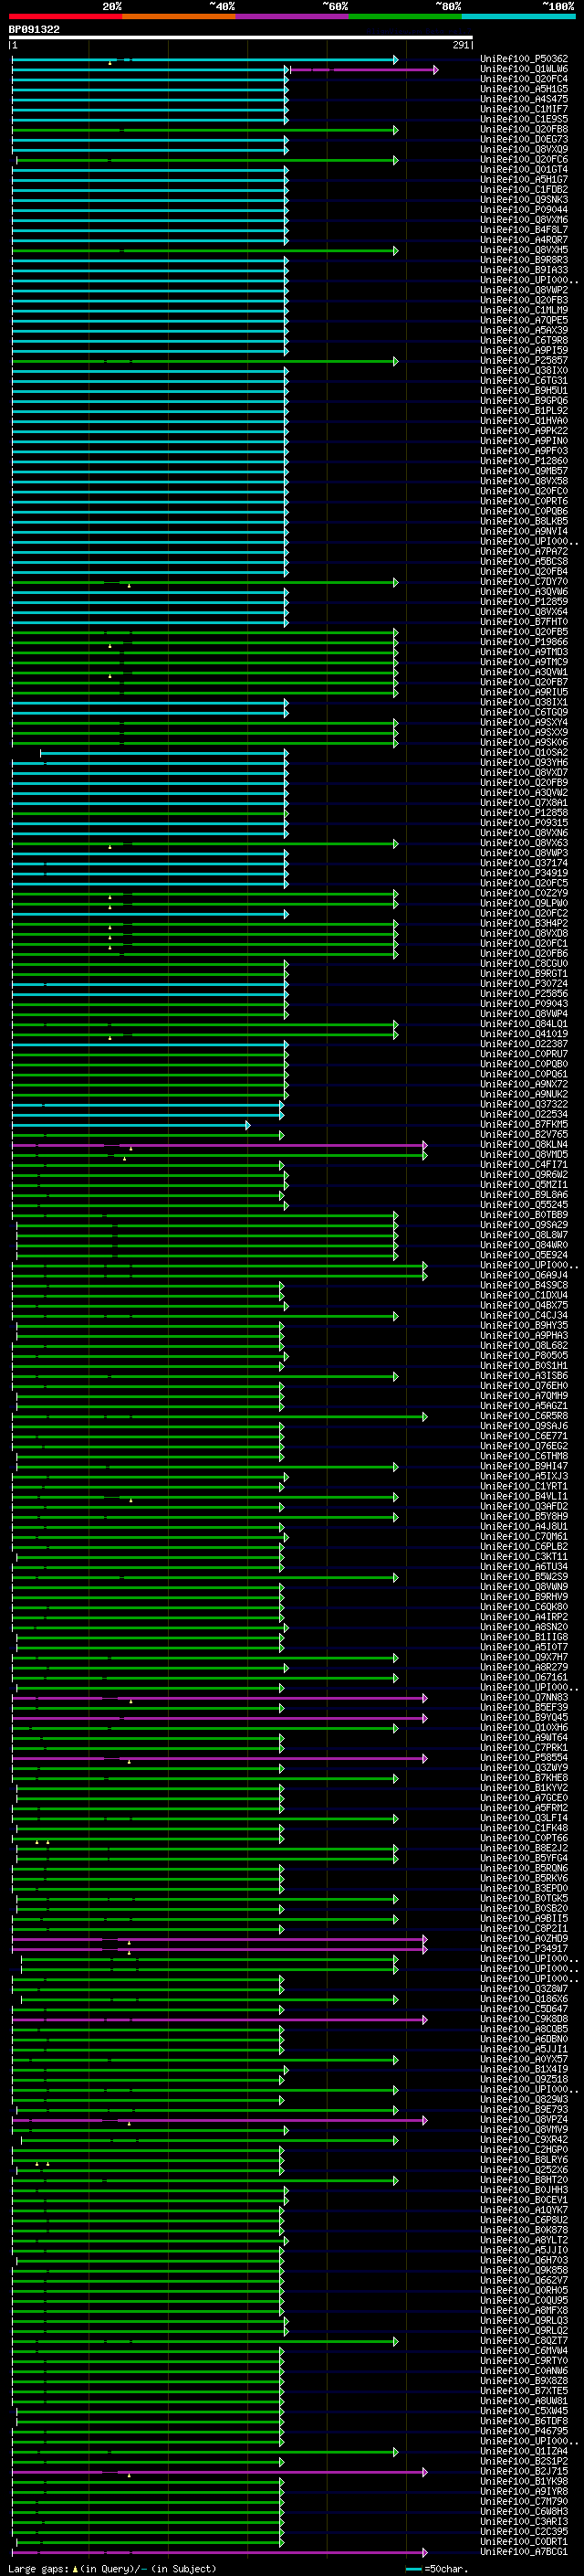Select hit label UniRef100_Q37322
Viewport: 584px width, 2576px height.
tap(524, 1104)
